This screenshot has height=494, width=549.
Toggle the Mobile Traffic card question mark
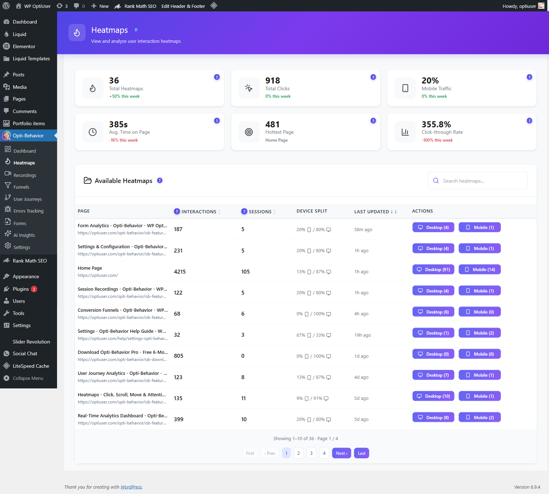529,77
